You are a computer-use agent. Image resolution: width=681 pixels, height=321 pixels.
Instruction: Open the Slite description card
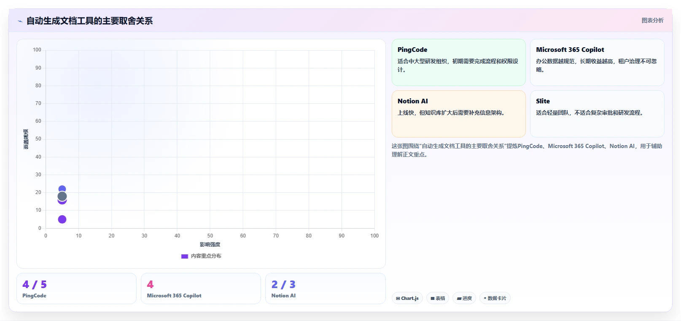pyautogui.click(x=597, y=114)
